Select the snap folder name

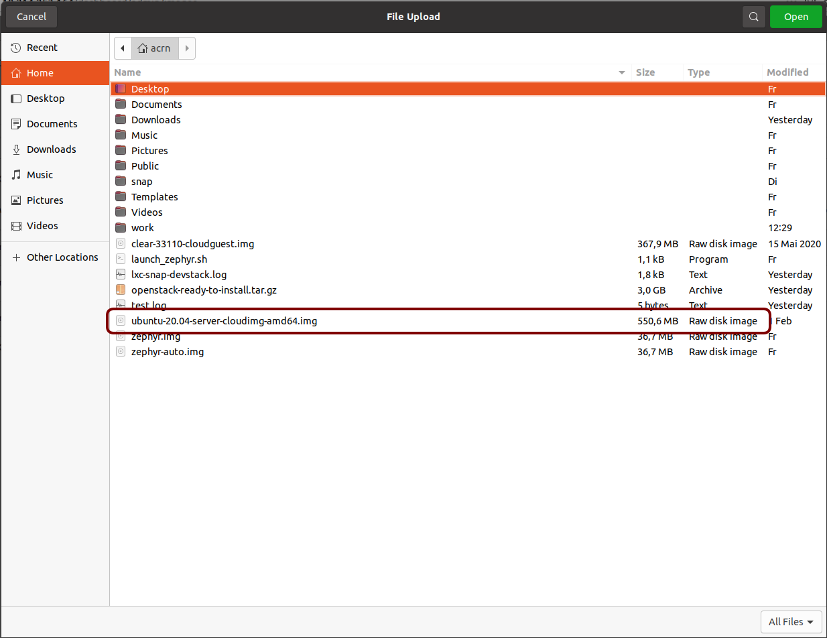tap(141, 182)
